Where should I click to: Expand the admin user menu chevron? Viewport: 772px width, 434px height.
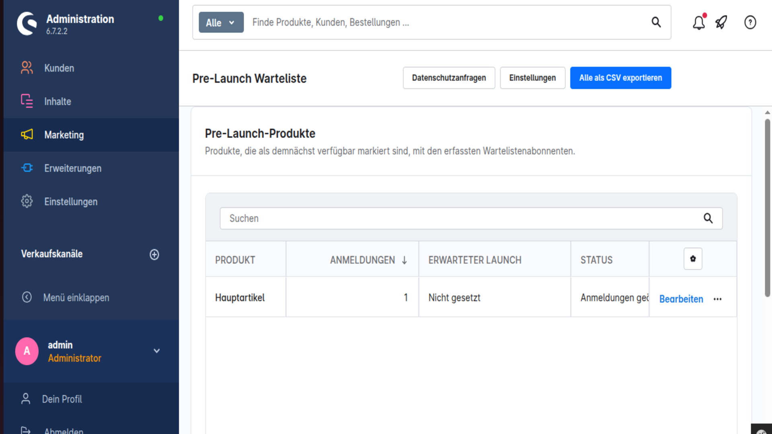[157, 351]
